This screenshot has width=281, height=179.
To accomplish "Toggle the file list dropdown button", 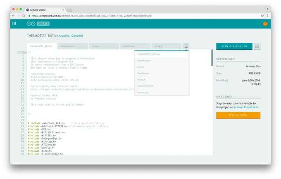I will (x=186, y=46).
